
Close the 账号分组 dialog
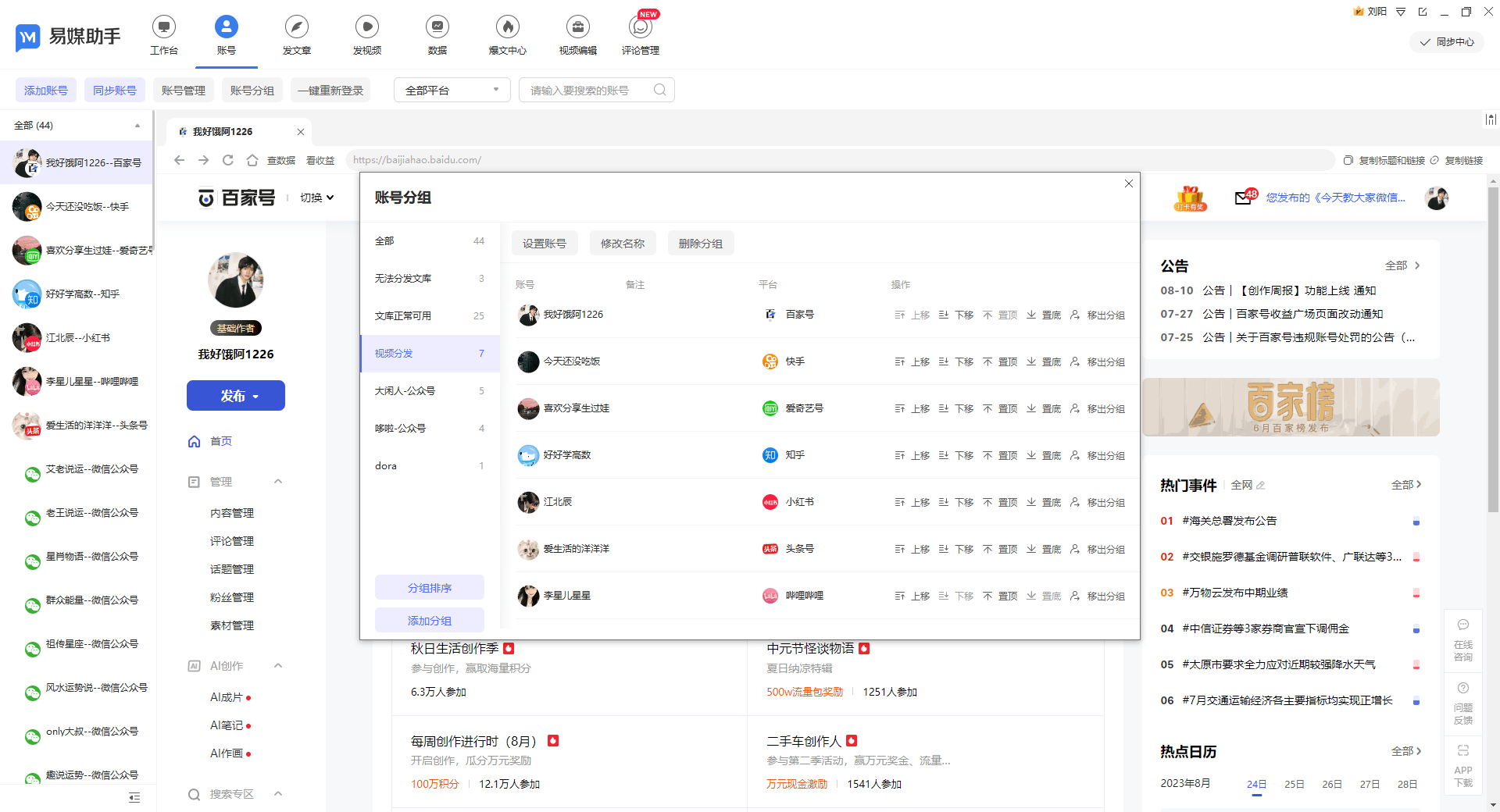click(x=1128, y=183)
